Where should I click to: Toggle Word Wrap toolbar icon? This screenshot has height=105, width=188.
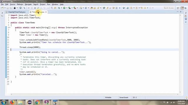click(x=113, y=8)
